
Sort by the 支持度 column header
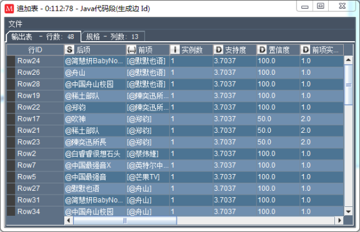235,49
